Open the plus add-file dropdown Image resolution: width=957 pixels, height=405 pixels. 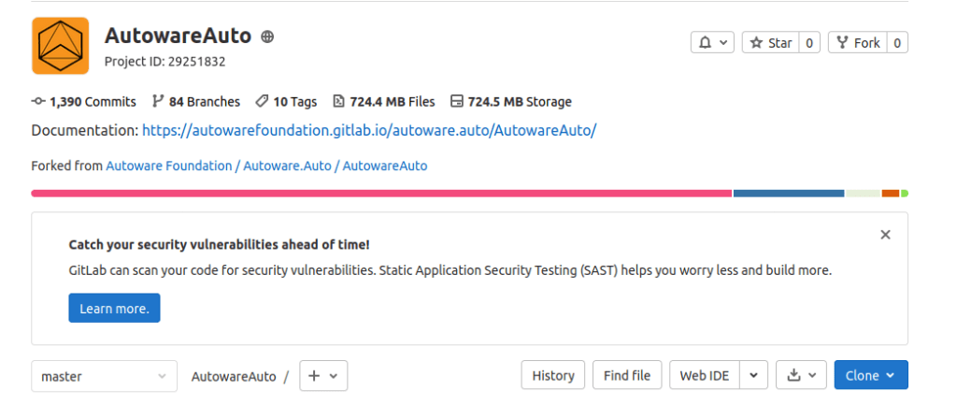pyautogui.click(x=323, y=376)
